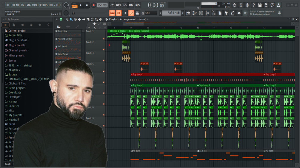Open the HELP menu
The image size is (300, 168).
coord(58,5)
